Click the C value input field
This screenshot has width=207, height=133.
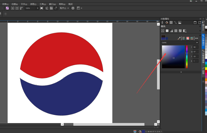(196, 47)
